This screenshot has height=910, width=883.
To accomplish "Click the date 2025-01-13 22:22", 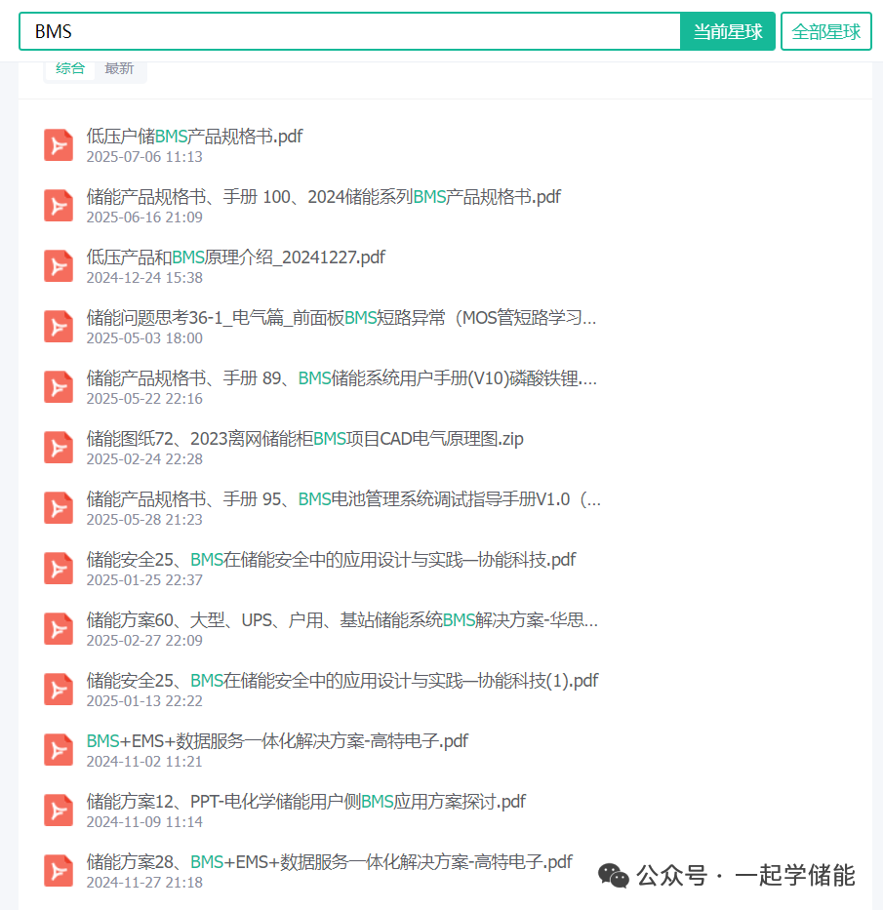I will click(144, 700).
